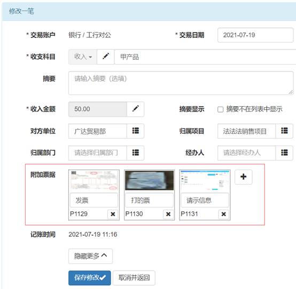296x289 pixels.
Task: Click the P1129 label
Action: tap(79, 214)
